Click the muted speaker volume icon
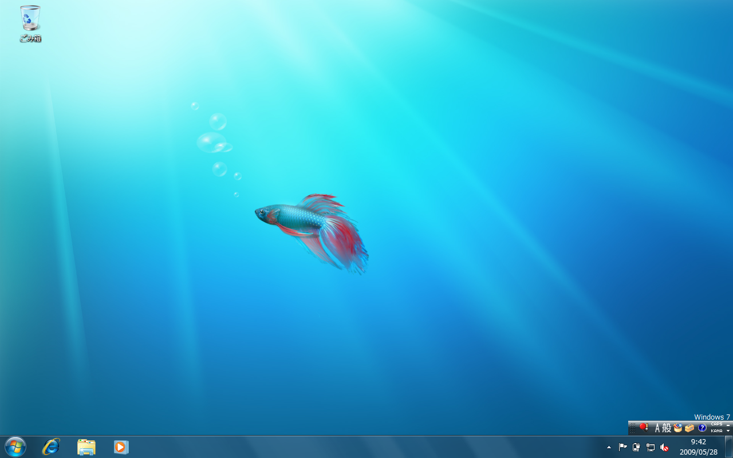This screenshot has height=458, width=733. [x=664, y=447]
